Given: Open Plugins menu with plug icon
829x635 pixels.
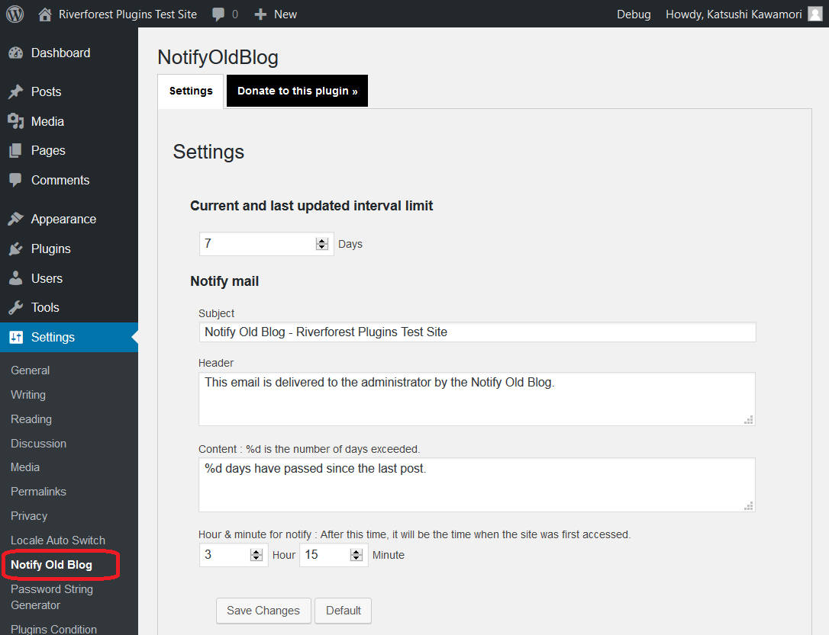Looking at the screenshot, I should tap(15, 249).
